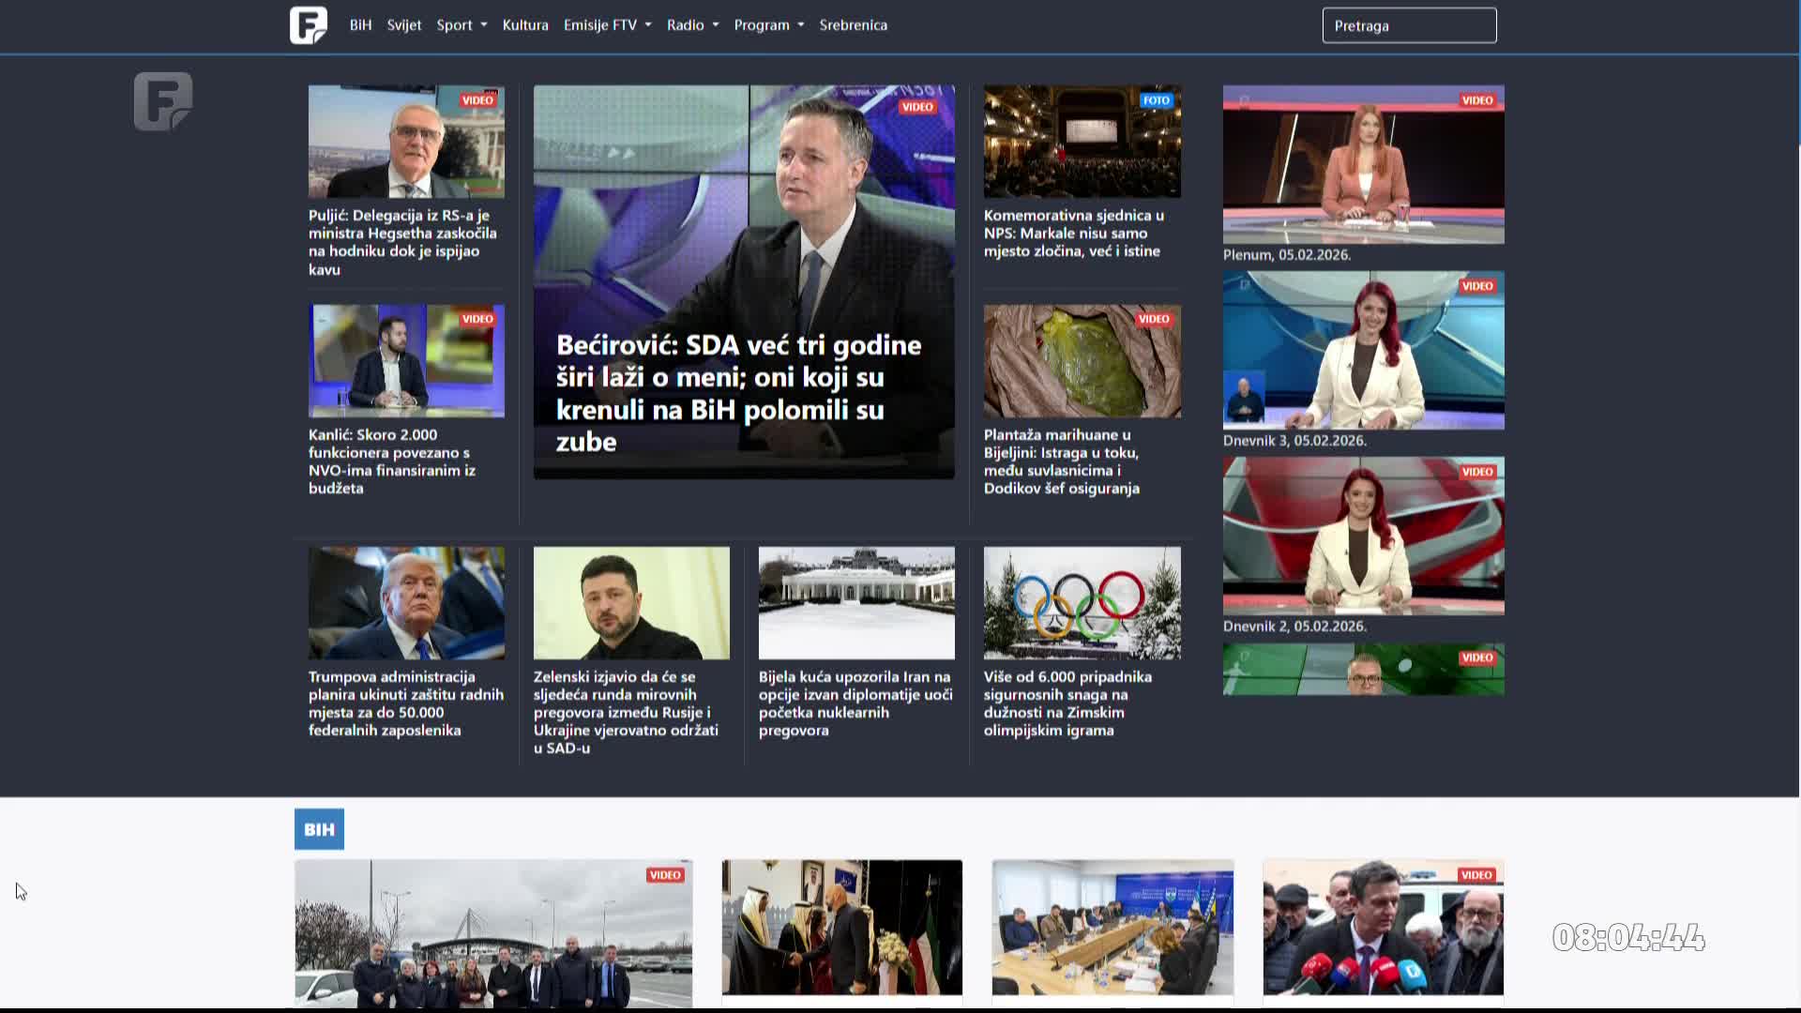
Task: Open the Emisije FTV dropdown
Action: [x=607, y=25]
